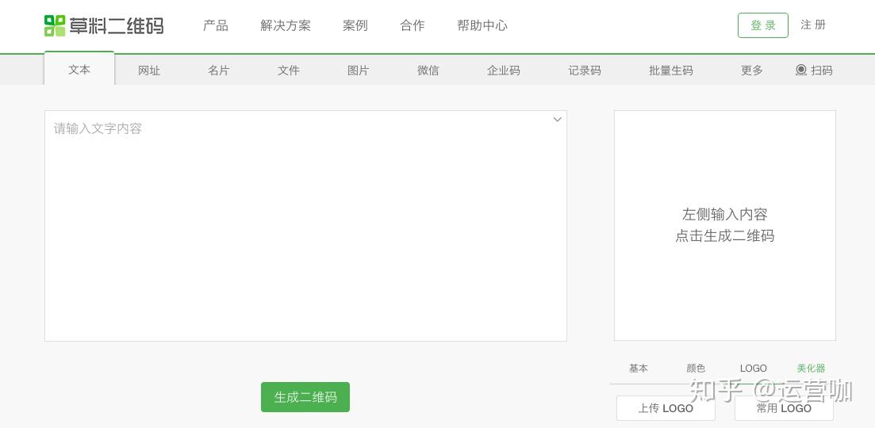Open the 解决方案 menu
875x428 pixels.
coord(285,25)
